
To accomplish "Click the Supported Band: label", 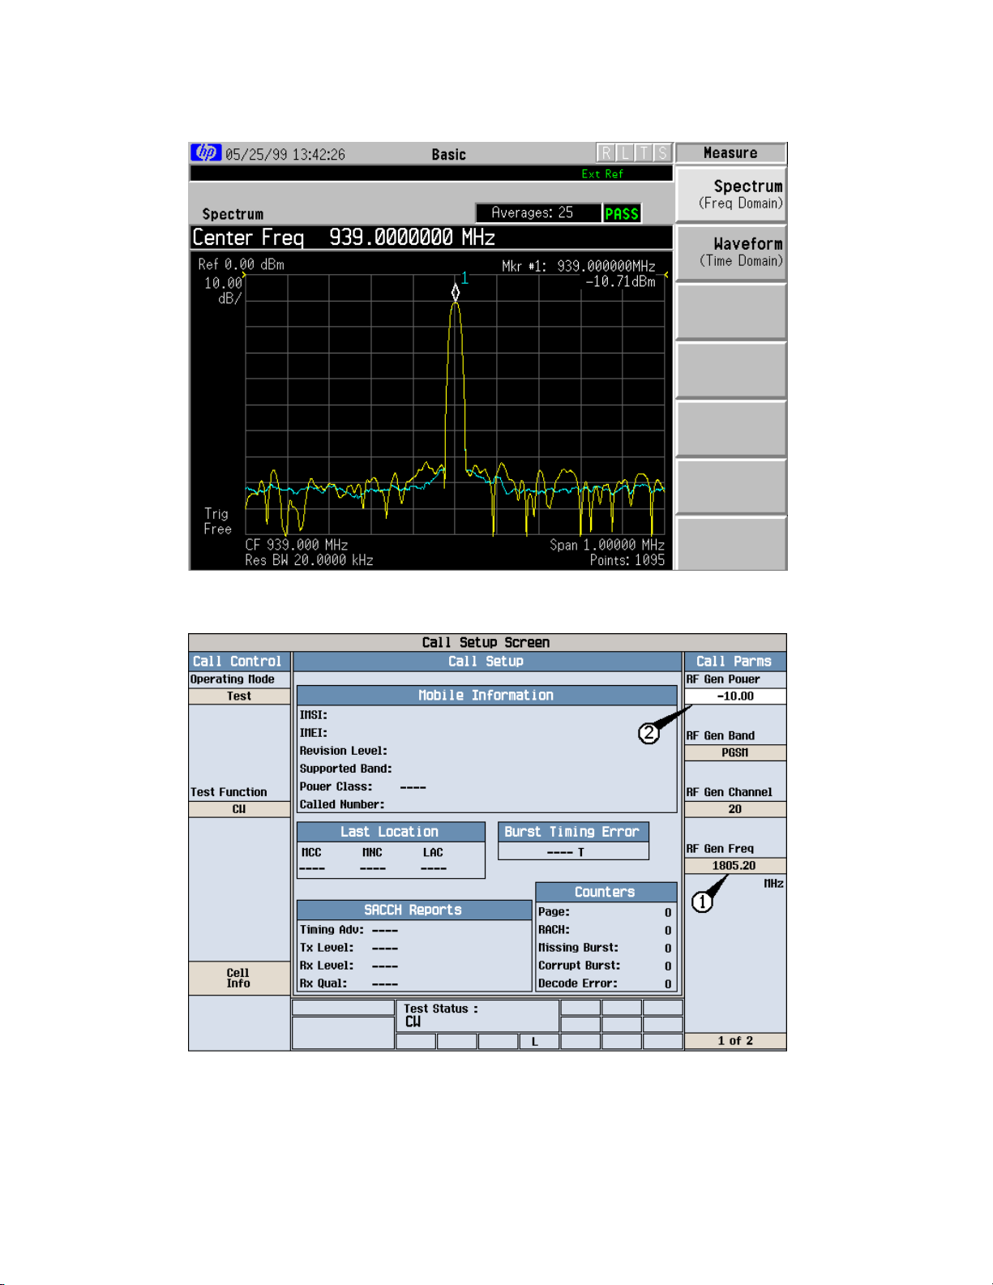I will 346,769.
